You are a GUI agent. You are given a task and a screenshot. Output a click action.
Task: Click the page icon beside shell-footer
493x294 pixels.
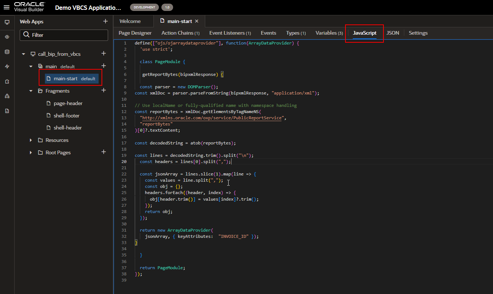(x=49, y=116)
